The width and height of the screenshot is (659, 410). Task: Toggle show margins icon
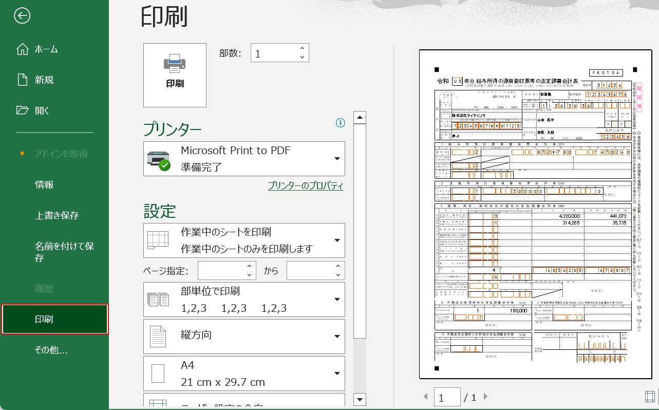(x=650, y=396)
